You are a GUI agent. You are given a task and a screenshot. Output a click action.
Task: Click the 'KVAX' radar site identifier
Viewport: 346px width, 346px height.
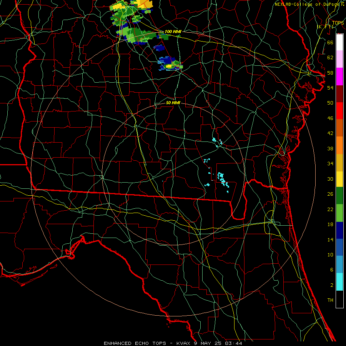(x=184, y=343)
